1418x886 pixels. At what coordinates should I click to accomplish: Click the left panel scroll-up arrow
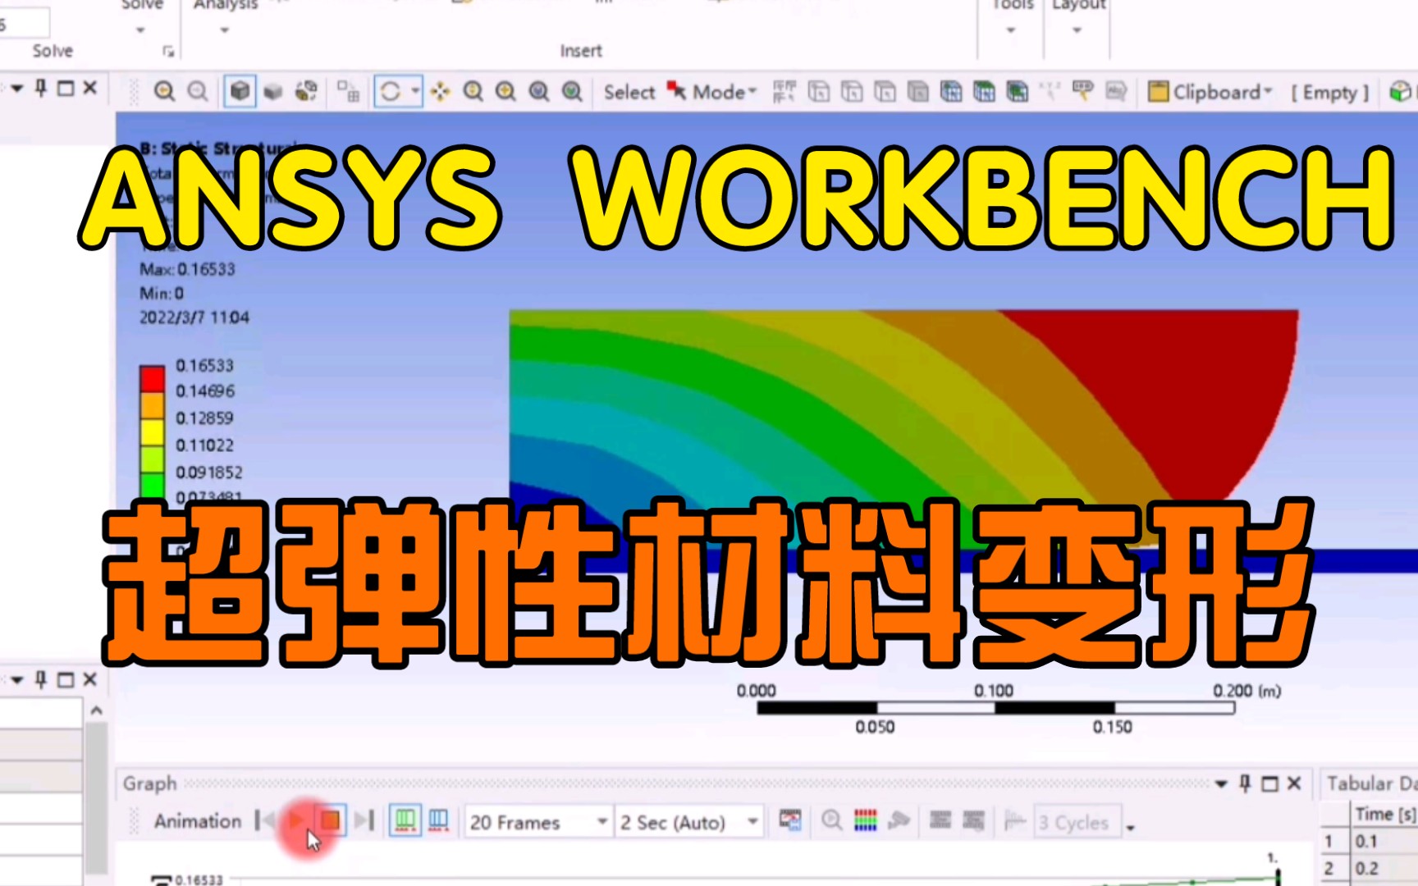(96, 710)
